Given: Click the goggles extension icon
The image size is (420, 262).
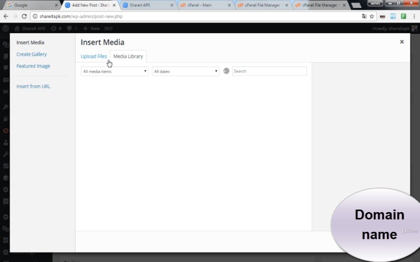Looking at the screenshot, I should pyautogui.click(x=383, y=16).
